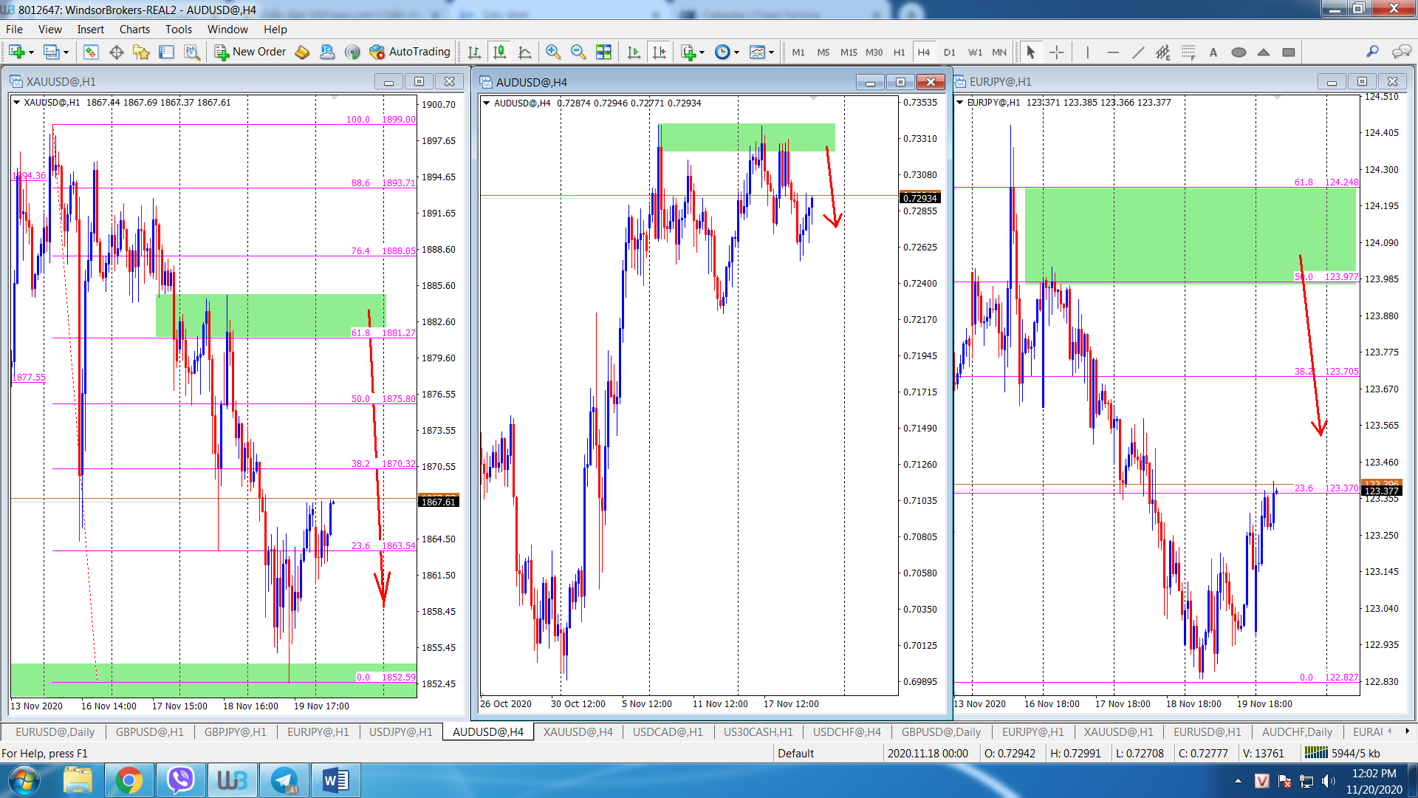Toggle the Auto Scroll chart icon
Viewport: 1418px width, 798px height.
coord(634,52)
